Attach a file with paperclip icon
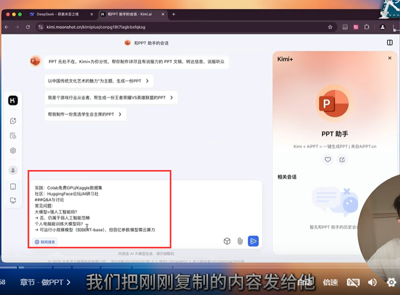This screenshot has height=295, width=400. point(240,241)
